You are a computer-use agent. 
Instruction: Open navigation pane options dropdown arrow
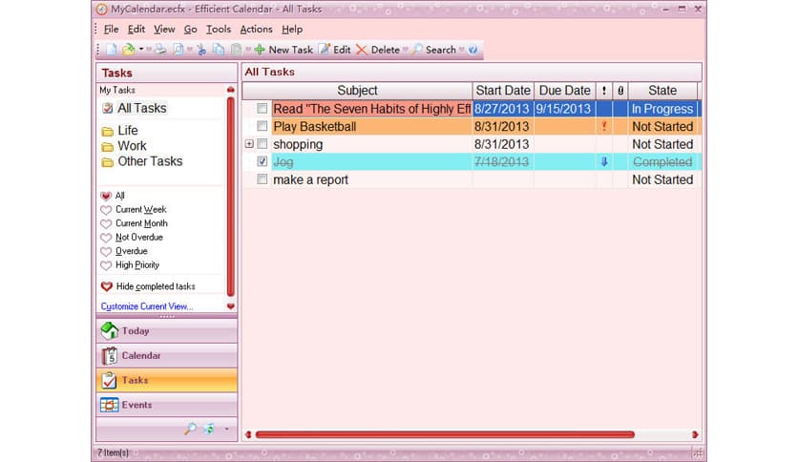(x=227, y=429)
